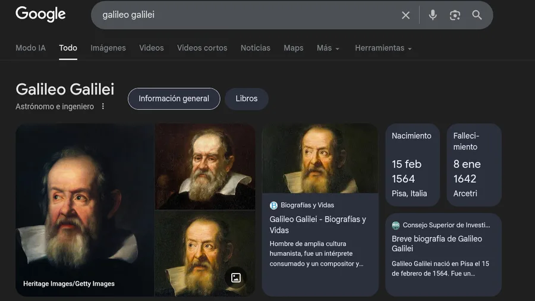The image size is (535, 301).
Task: Select the Libros chip
Action: click(246, 99)
